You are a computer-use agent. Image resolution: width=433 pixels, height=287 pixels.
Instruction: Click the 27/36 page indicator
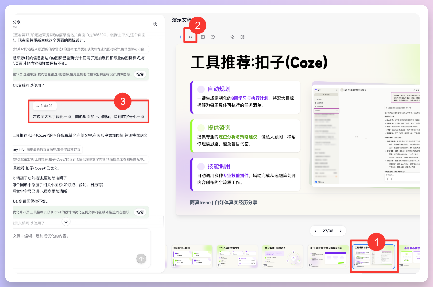pos(328,231)
